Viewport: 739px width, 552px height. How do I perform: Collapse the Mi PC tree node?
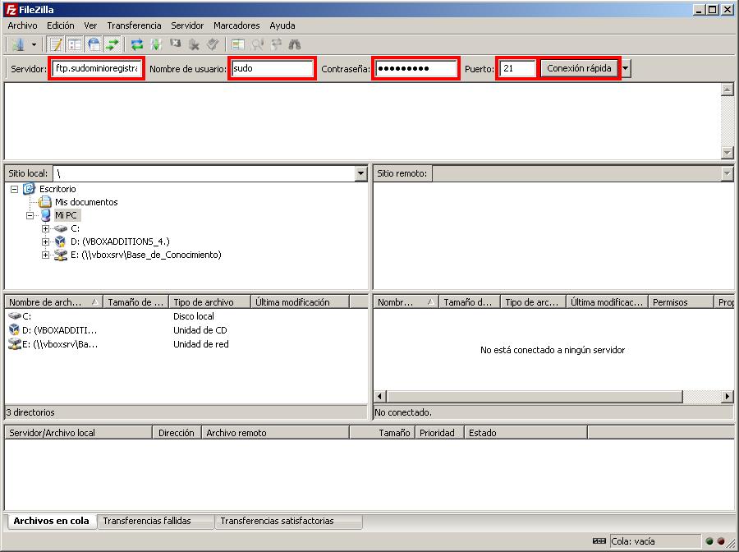[x=30, y=215]
